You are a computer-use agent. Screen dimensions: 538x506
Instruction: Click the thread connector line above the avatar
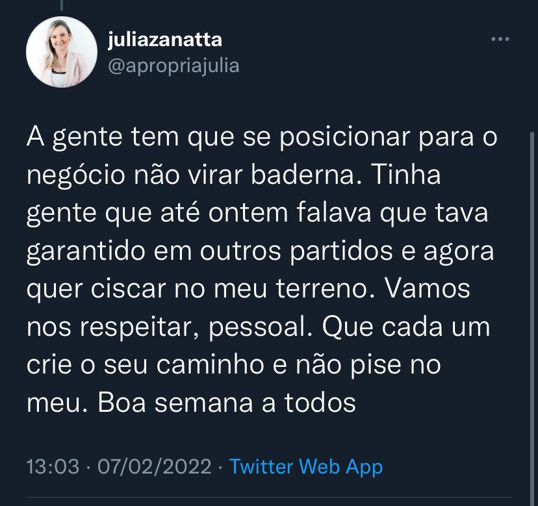pos(62,5)
